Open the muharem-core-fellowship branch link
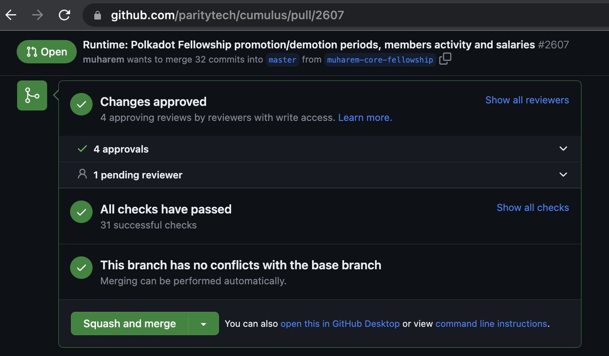This screenshot has width=609, height=356. [x=380, y=60]
